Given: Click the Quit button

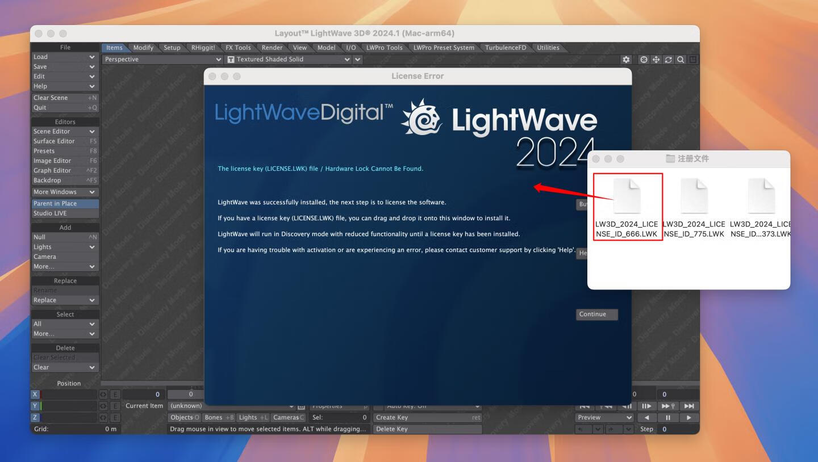Looking at the screenshot, I should (65, 108).
